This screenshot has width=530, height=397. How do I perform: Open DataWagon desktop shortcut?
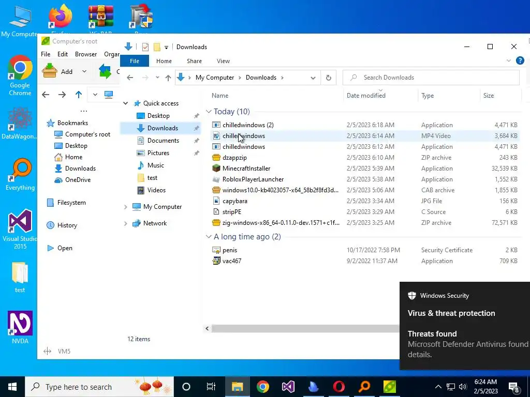click(20, 123)
